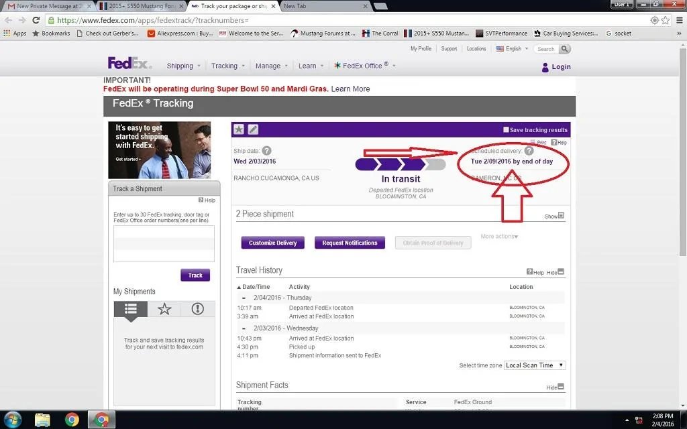Image resolution: width=687 pixels, height=429 pixels.
Task: Click the purple Track button
Action: pos(195,275)
